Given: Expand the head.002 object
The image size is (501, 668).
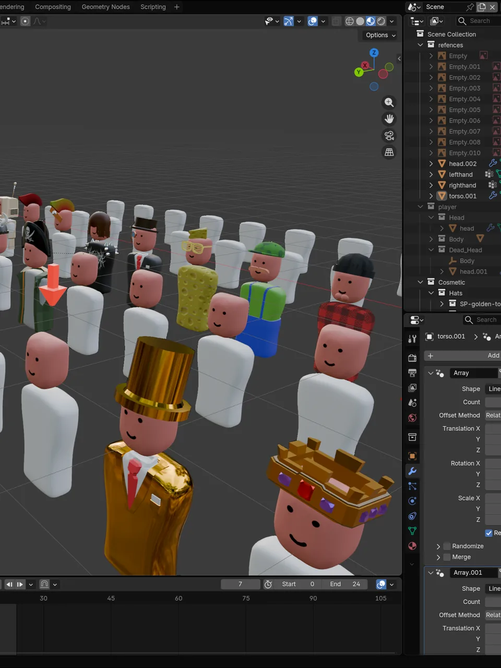Looking at the screenshot, I should tap(431, 163).
